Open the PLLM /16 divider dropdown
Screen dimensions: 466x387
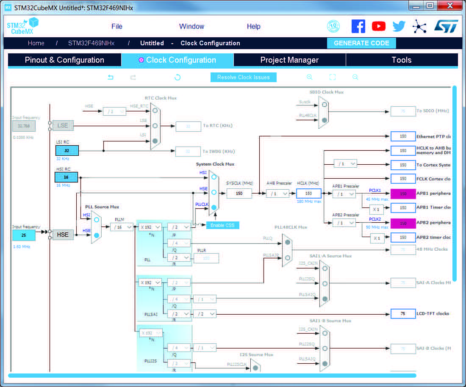[122, 227]
